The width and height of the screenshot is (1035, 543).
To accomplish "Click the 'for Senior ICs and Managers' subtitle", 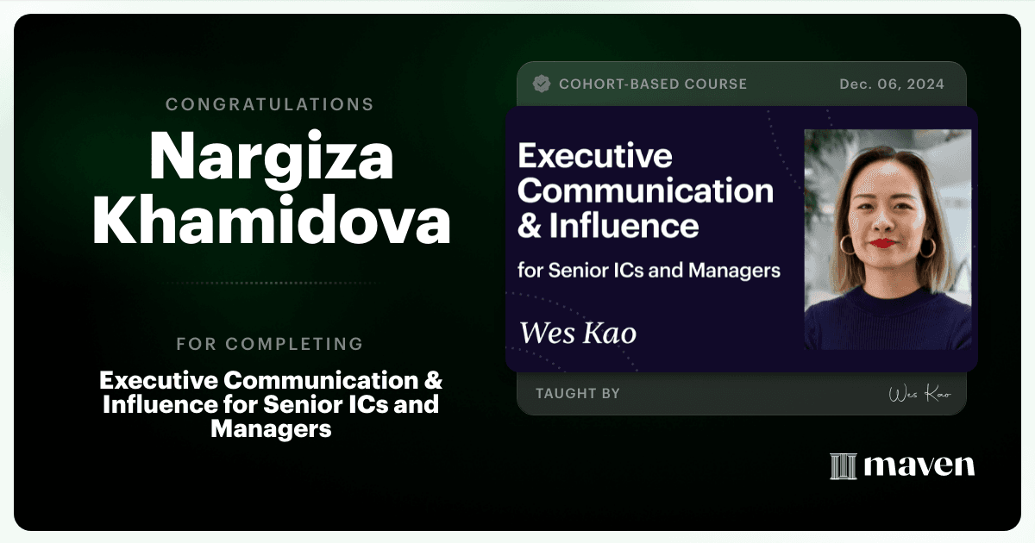I will click(649, 271).
